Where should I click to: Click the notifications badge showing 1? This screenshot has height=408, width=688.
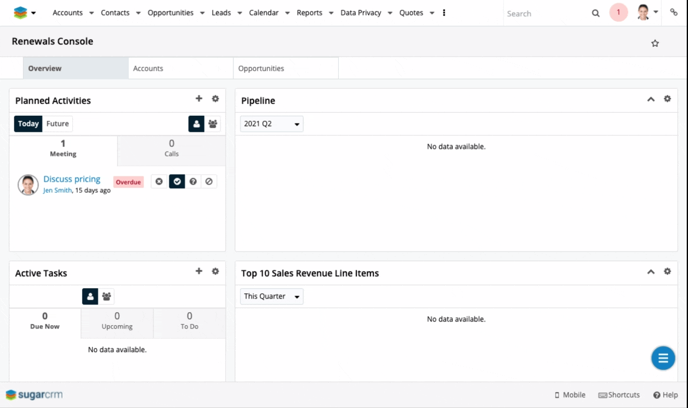(x=618, y=12)
